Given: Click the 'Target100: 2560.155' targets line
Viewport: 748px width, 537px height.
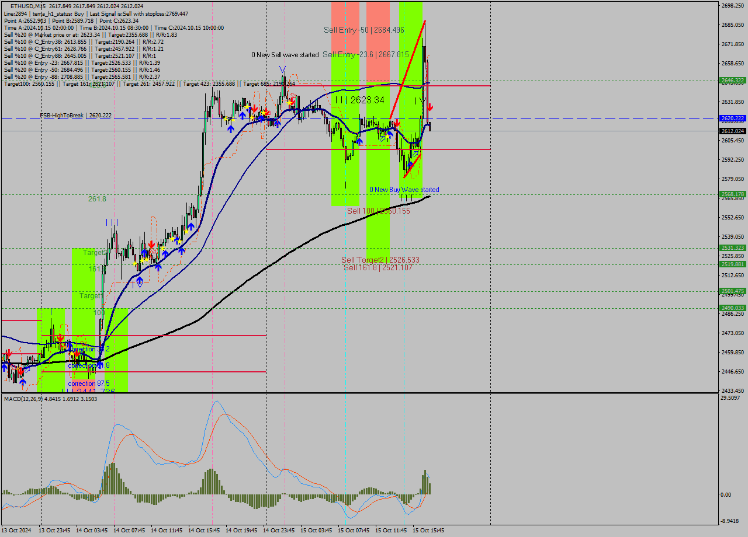Looking at the screenshot, I should pos(149,84).
